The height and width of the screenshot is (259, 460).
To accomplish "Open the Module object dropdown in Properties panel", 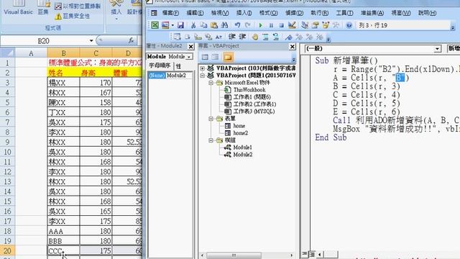I will 189,56.
